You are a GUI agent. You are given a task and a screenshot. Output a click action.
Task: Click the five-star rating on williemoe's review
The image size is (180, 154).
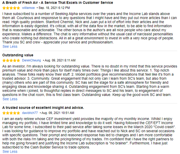click(11, 8)
